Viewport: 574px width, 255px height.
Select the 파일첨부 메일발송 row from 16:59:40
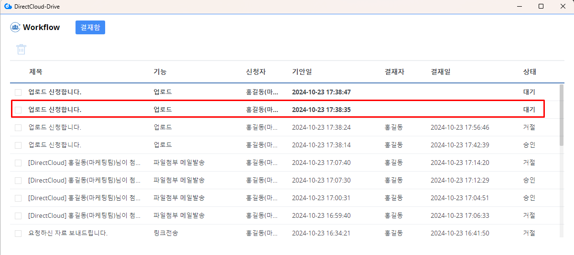pyautogui.click(x=179, y=215)
